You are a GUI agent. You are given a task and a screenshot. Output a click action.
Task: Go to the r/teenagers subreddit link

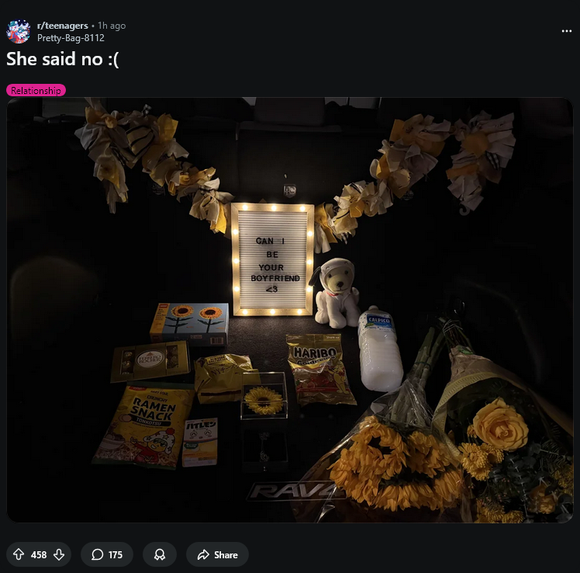(63, 26)
